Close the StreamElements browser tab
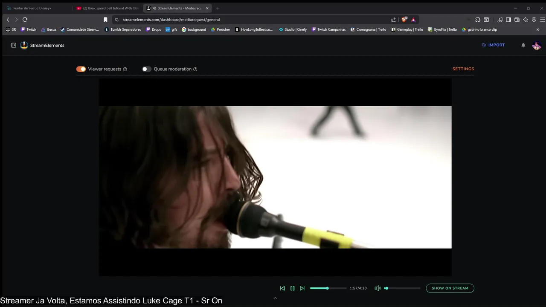 tap(207, 8)
